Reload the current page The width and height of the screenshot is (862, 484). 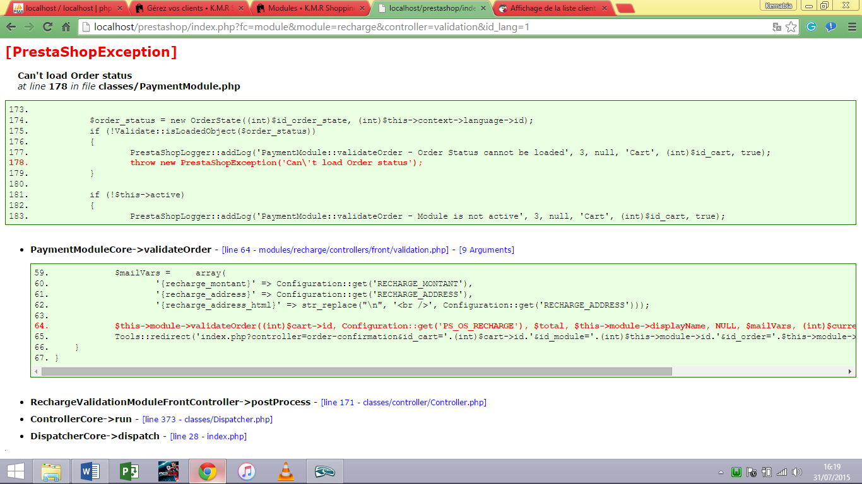coord(47,27)
